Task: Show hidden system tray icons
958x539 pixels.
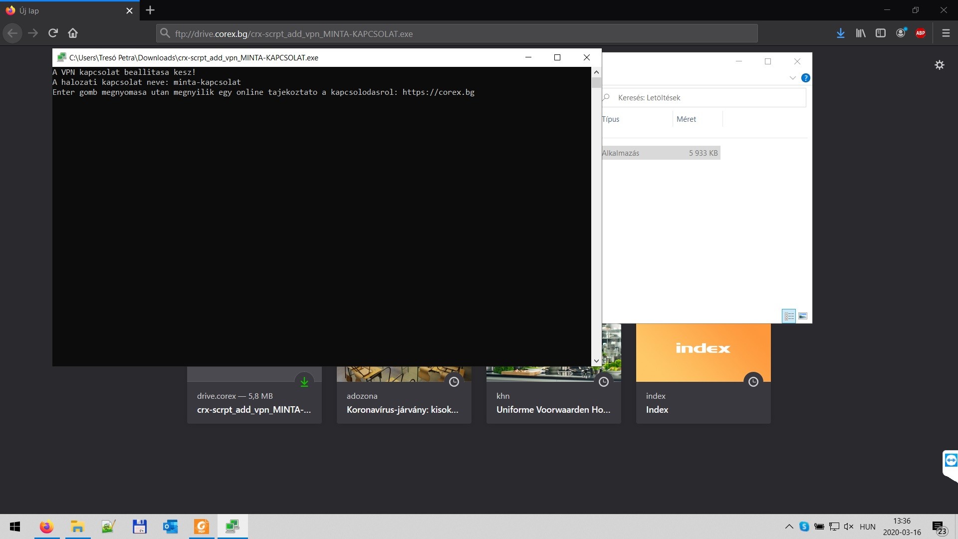Action: point(789,527)
